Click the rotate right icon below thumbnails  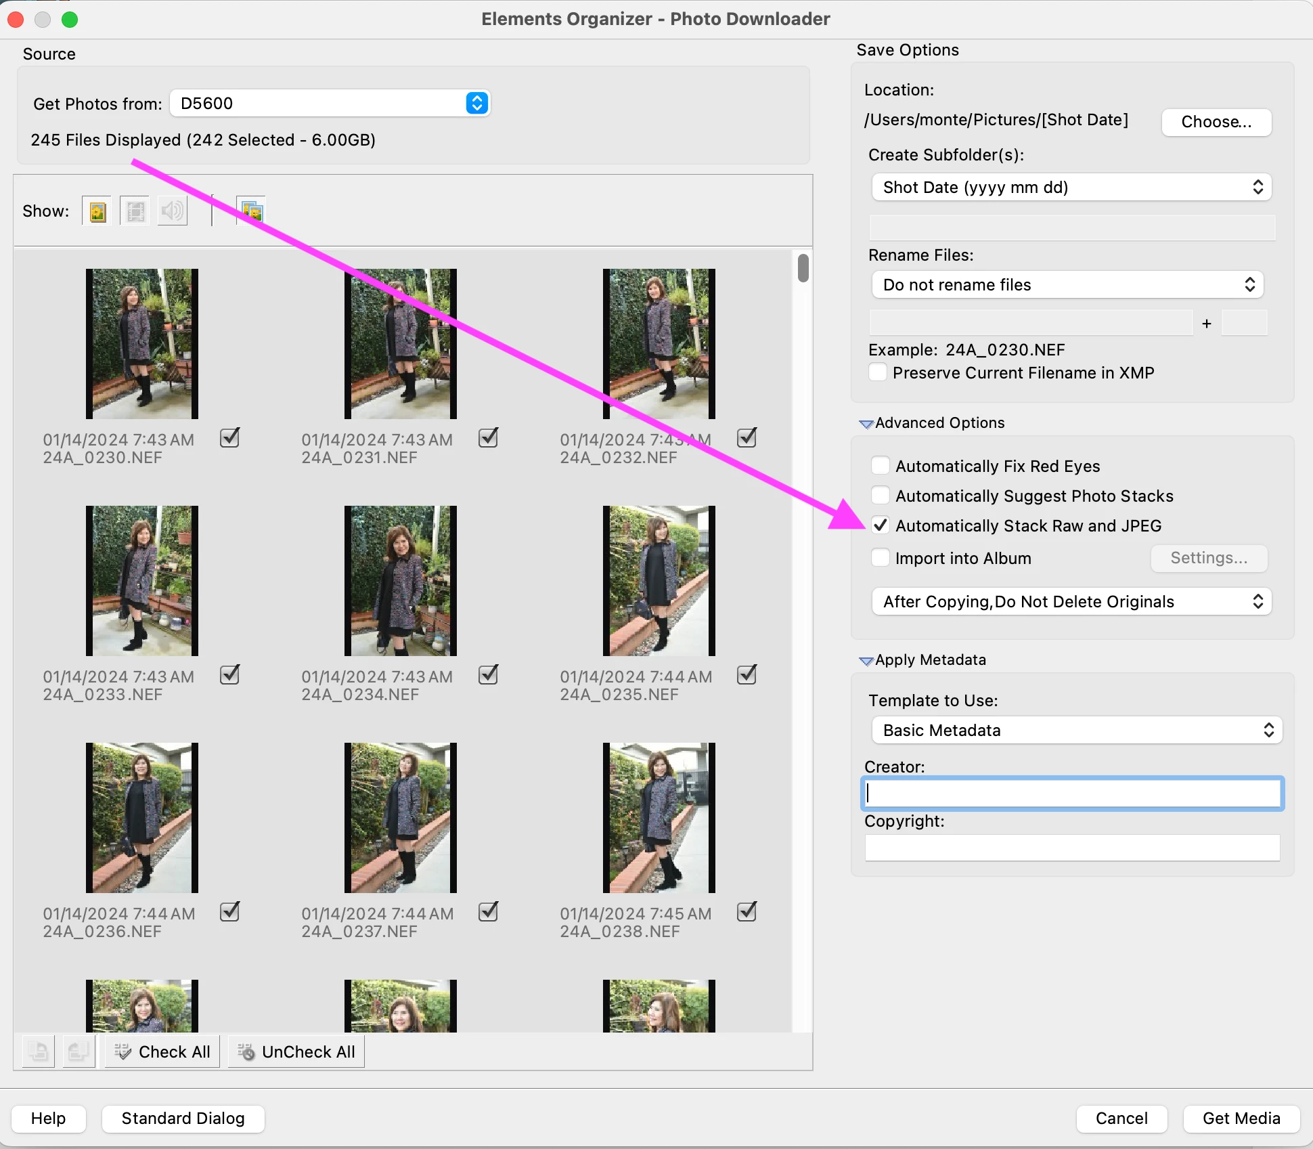pos(78,1052)
